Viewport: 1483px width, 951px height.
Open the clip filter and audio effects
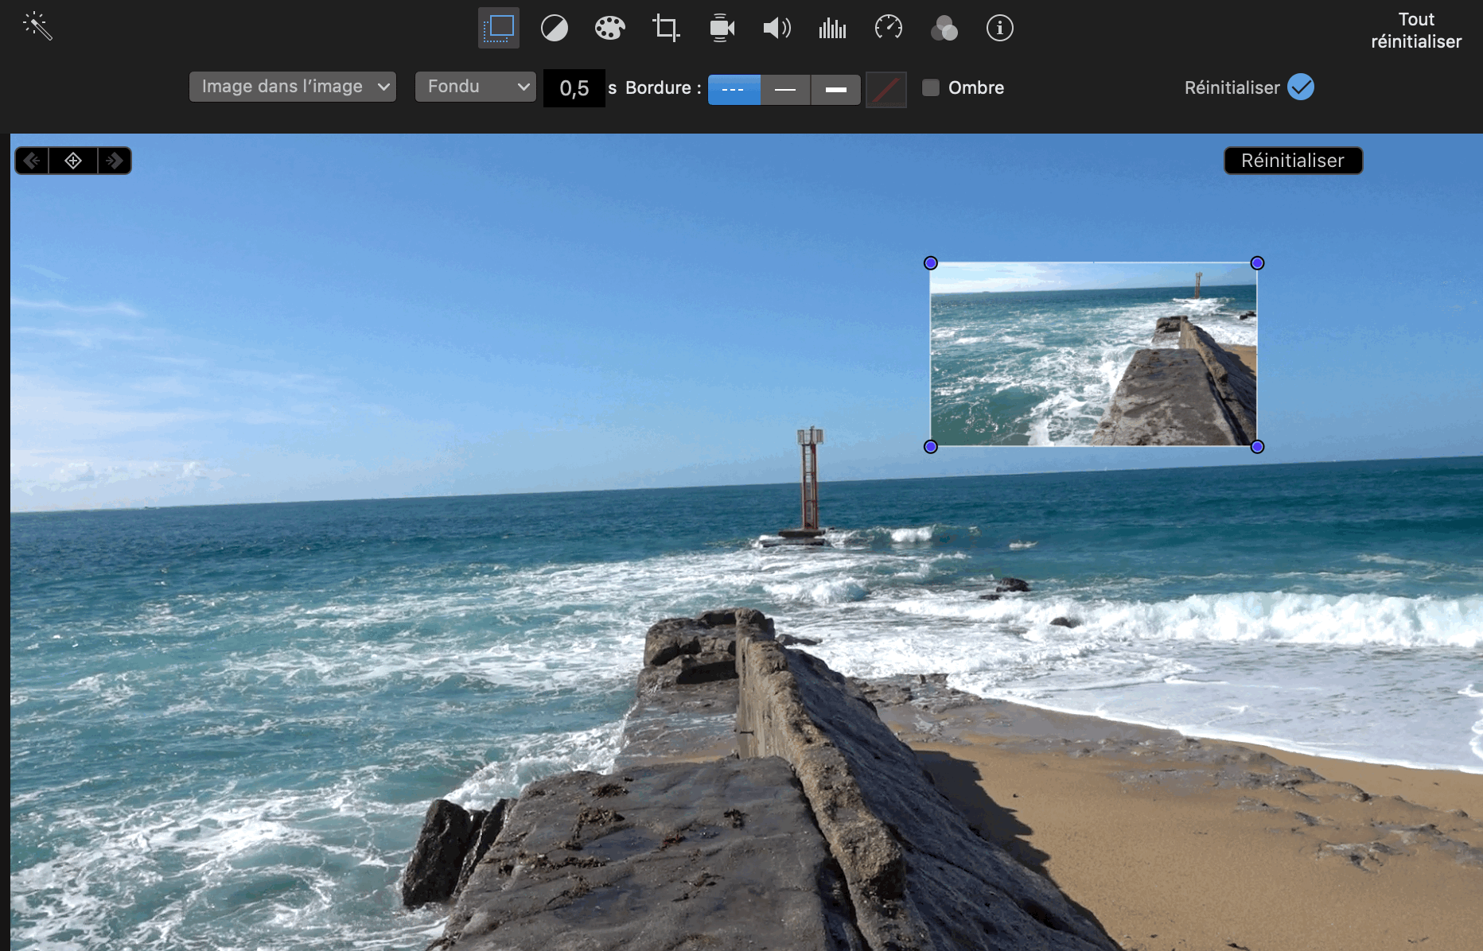(944, 29)
